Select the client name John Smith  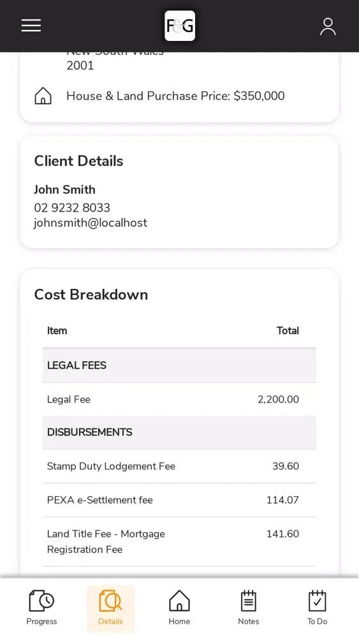pyautogui.click(x=64, y=190)
